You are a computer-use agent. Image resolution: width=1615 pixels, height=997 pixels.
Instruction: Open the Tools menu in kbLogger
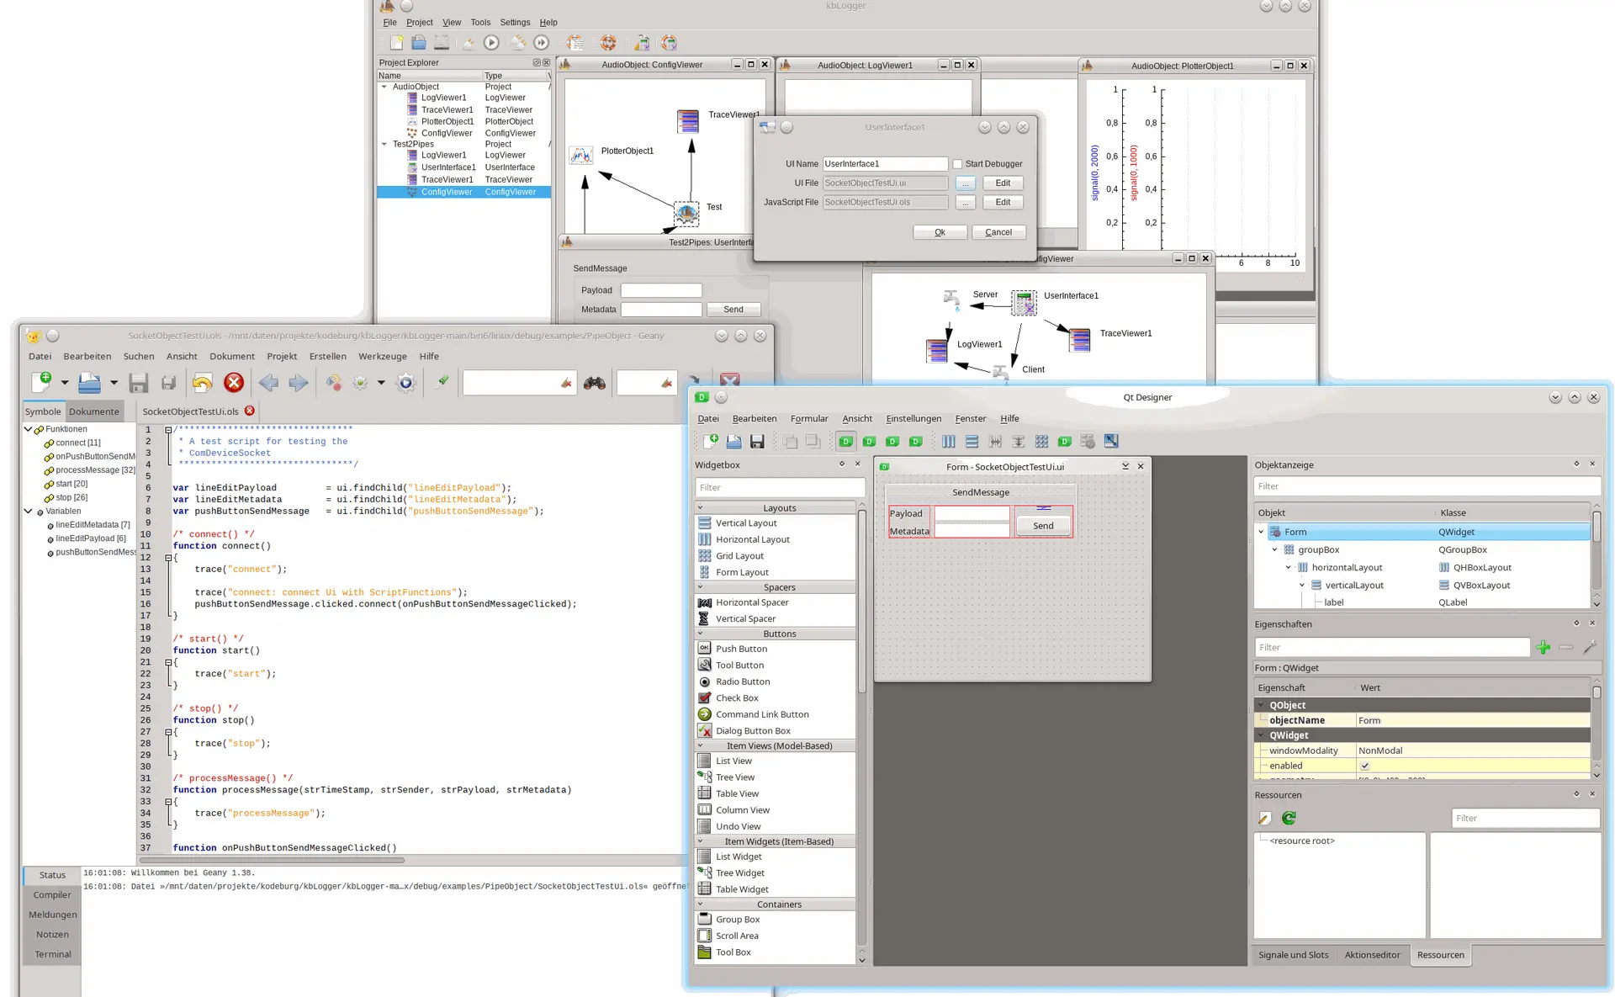[480, 23]
